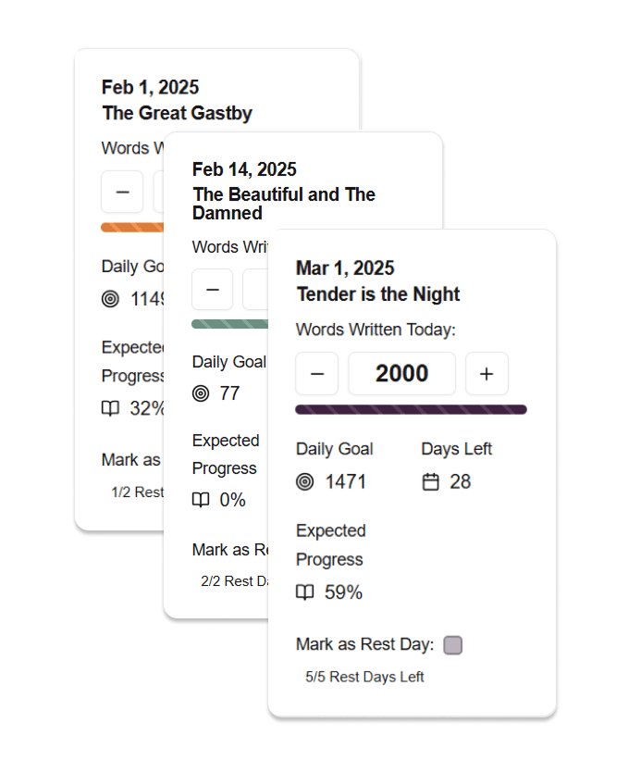This screenshot has height=760, width=628.
Task: Click the calendar icon under Days Left
Action: 430,481
